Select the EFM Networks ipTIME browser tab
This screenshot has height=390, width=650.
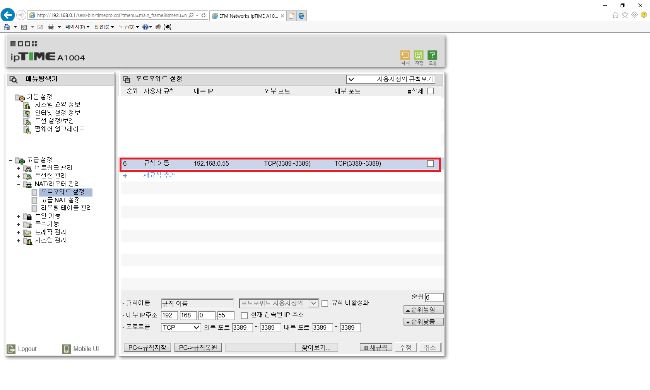pos(248,16)
